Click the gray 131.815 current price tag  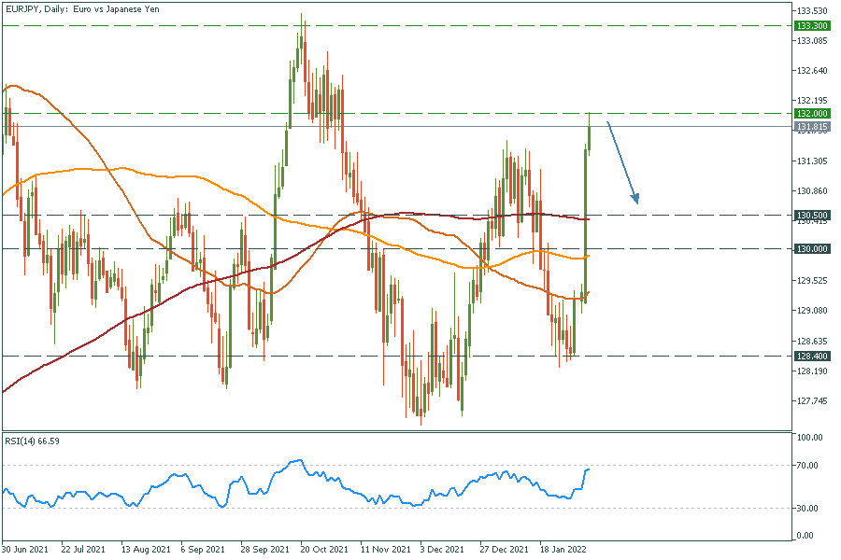[x=811, y=126]
